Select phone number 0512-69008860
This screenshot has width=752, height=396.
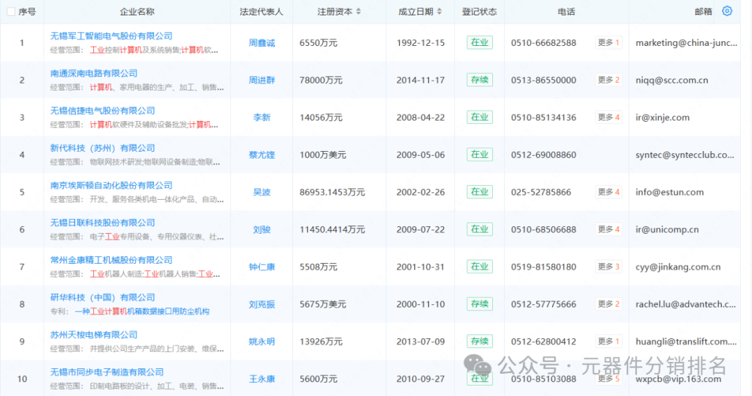(x=543, y=155)
